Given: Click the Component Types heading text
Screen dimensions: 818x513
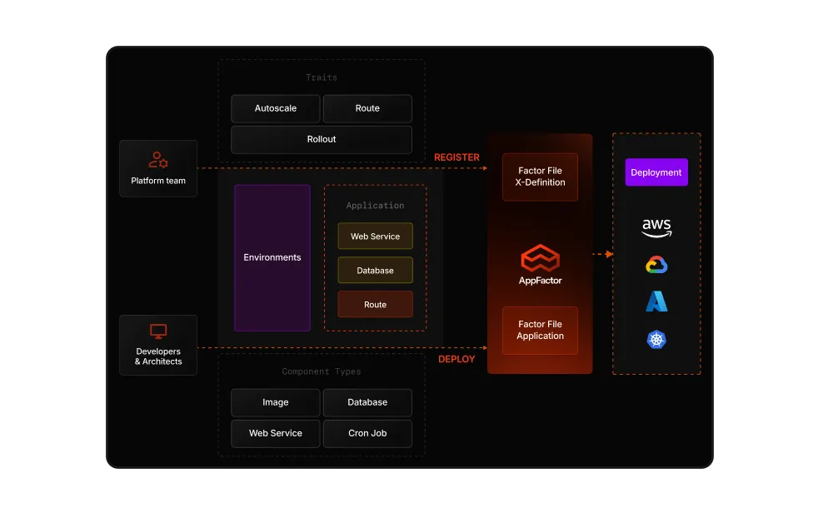Looking at the screenshot, I should click(322, 371).
